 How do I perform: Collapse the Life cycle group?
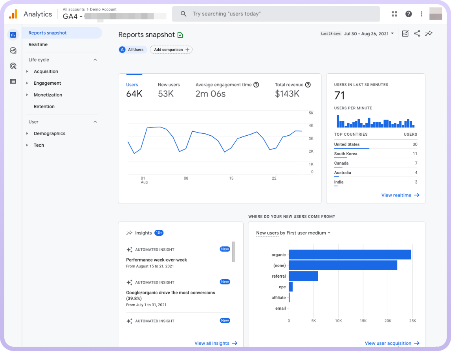click(95, 60)
